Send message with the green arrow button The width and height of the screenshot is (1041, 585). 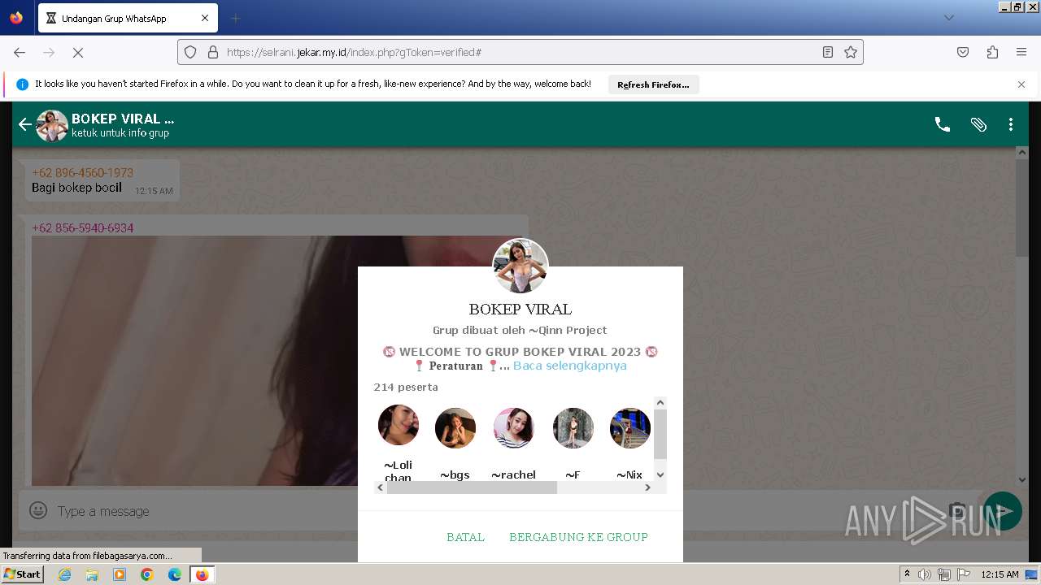(1003, 511)
